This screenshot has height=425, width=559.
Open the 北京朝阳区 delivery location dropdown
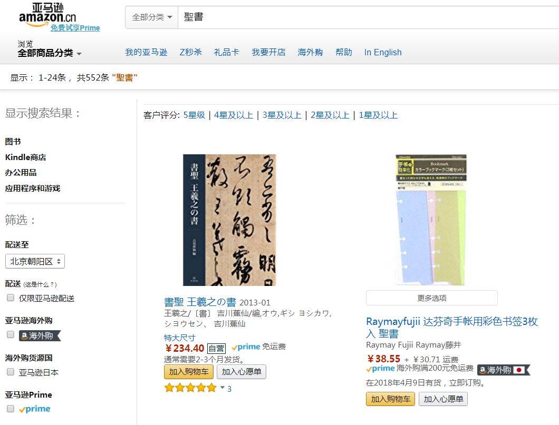tap(35, 261)
